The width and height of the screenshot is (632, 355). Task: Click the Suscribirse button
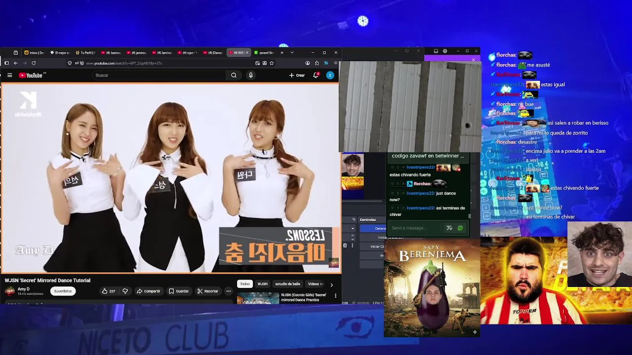click(x=63, y=291)
